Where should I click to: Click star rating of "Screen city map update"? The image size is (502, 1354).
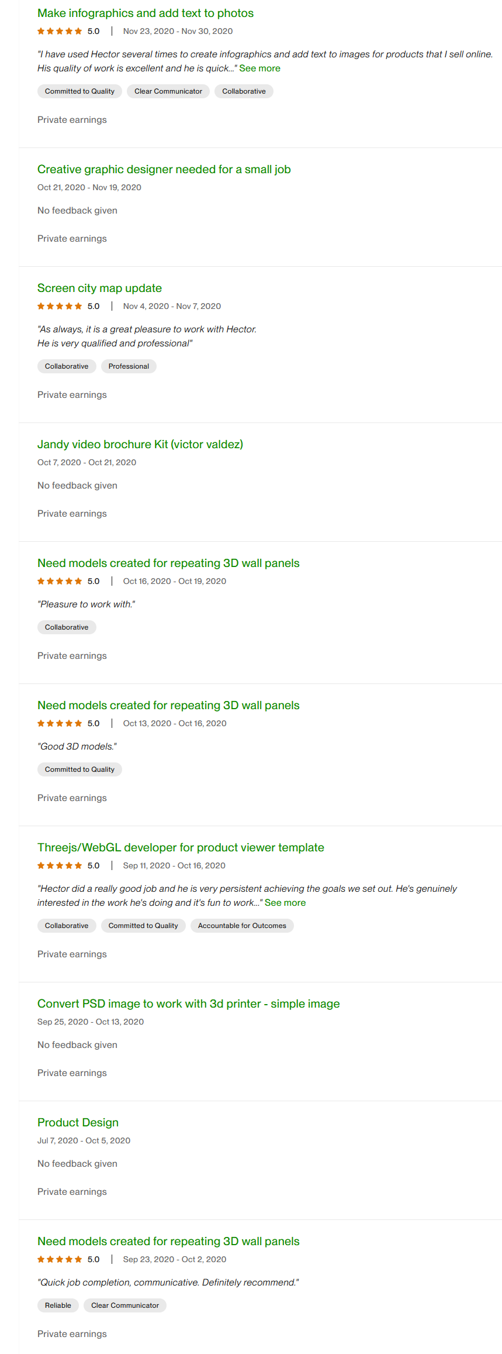click(x=60, y=306)
